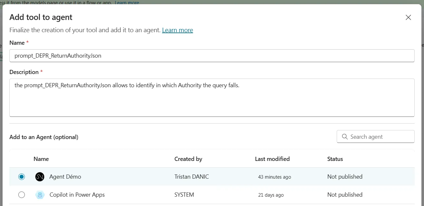Select the Copilot in Power Apps radio button
The width and height of the screenshot is (424, 206).
tap(22, 195)
